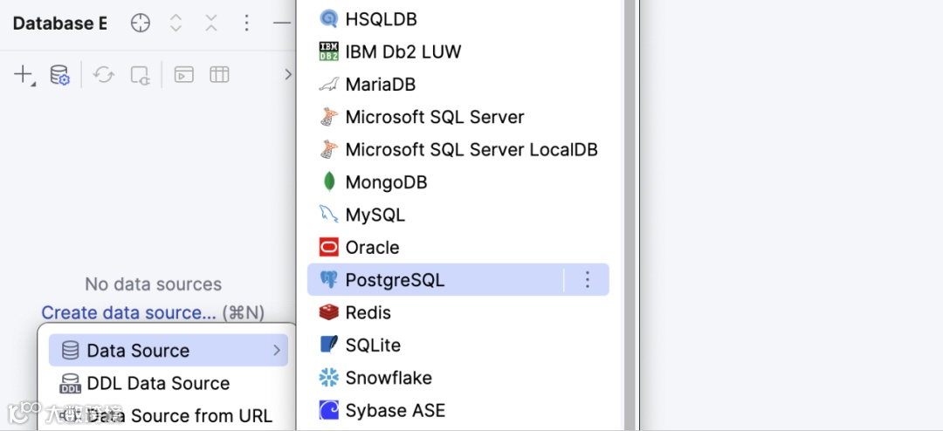The image size is (943, 431).
Task: Click the Deactivate data source icon
Action: (x=140, y=75)
